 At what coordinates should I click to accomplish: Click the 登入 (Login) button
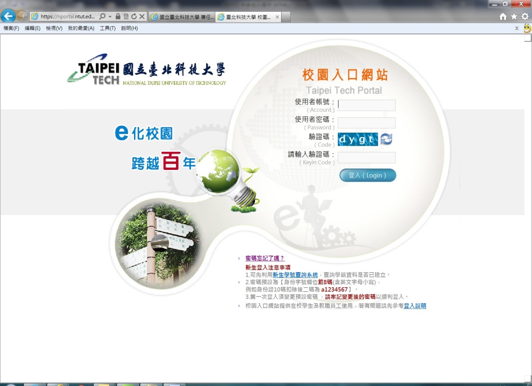368,175
